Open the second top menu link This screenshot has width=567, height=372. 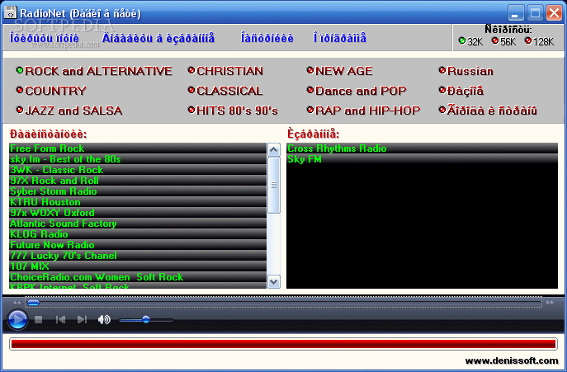pyautogui.click(x=158, y=38)
